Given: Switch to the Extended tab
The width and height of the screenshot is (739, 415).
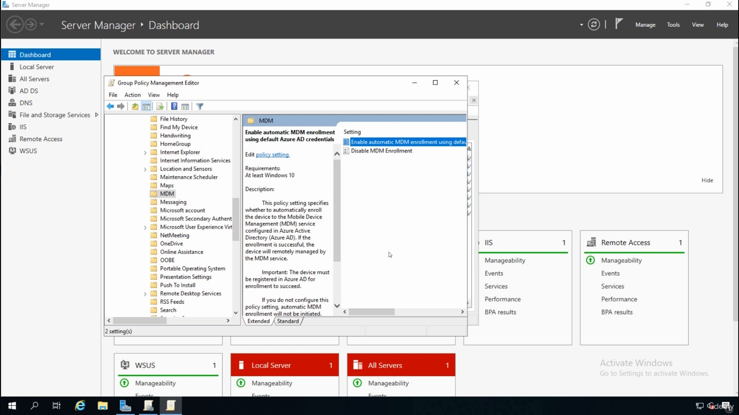Looking at the screenshot, I should point(259,321).
